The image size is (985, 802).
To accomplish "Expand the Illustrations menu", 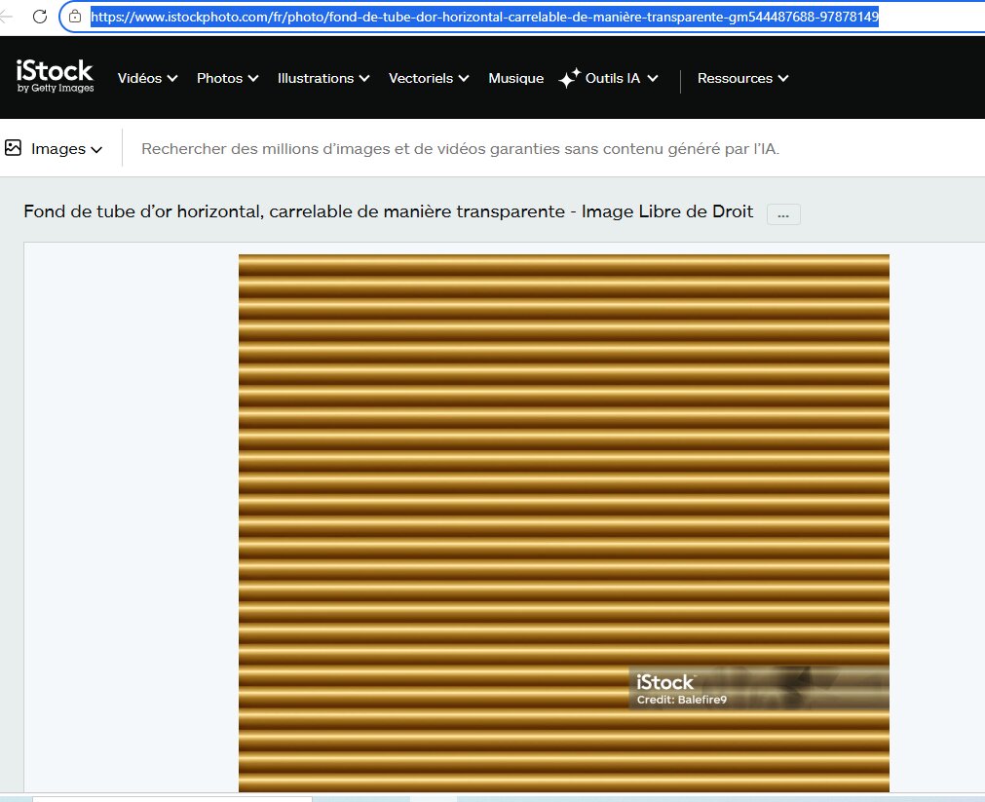I will (x=323, y=78).
